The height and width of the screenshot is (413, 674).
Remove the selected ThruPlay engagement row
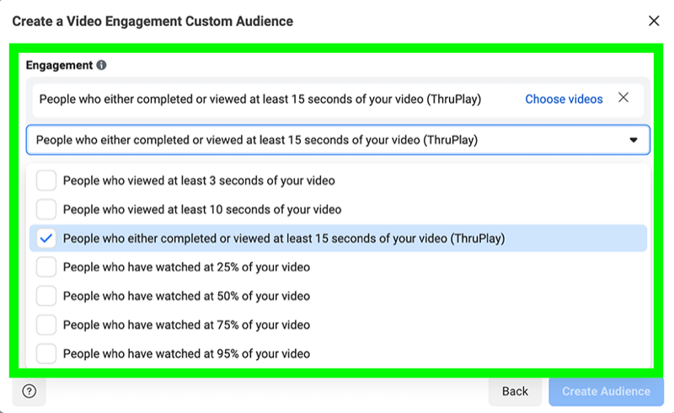pos(623,98)
